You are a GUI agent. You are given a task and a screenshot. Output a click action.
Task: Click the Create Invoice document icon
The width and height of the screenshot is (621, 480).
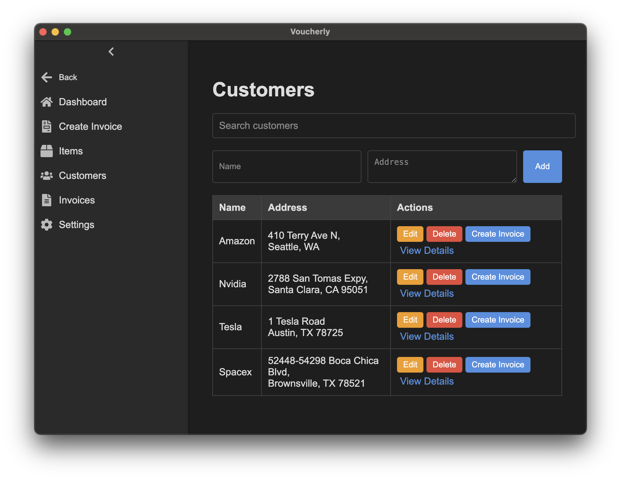[x=47, y=126]
